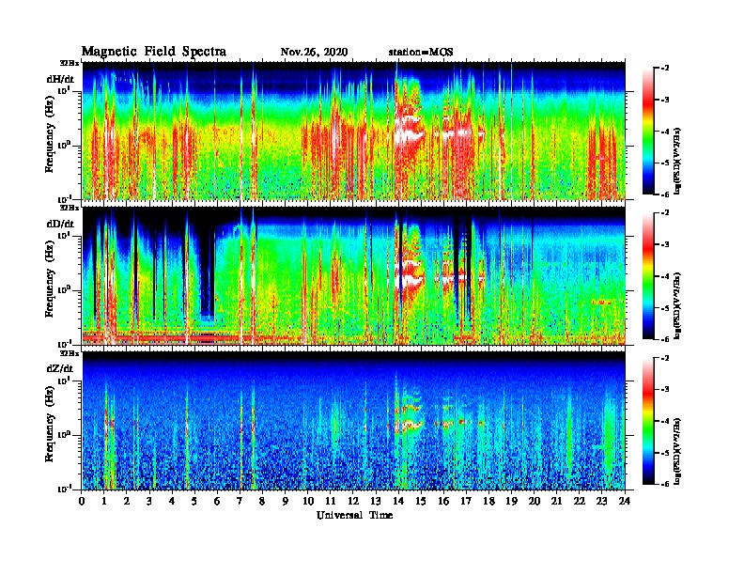Click hour "3" on the time axis
Viewport: 744px width, 575px height.
click(149, 501)
